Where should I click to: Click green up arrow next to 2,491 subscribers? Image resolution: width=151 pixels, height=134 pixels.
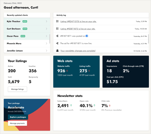71,105
